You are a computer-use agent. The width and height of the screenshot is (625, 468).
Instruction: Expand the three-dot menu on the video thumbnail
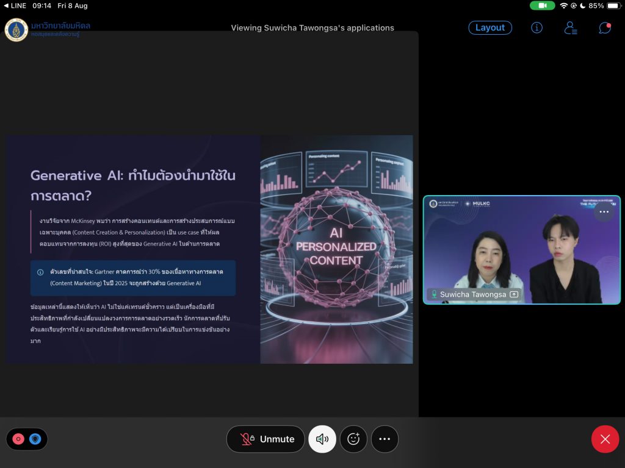pyautogui.click(x=604, y=211)
